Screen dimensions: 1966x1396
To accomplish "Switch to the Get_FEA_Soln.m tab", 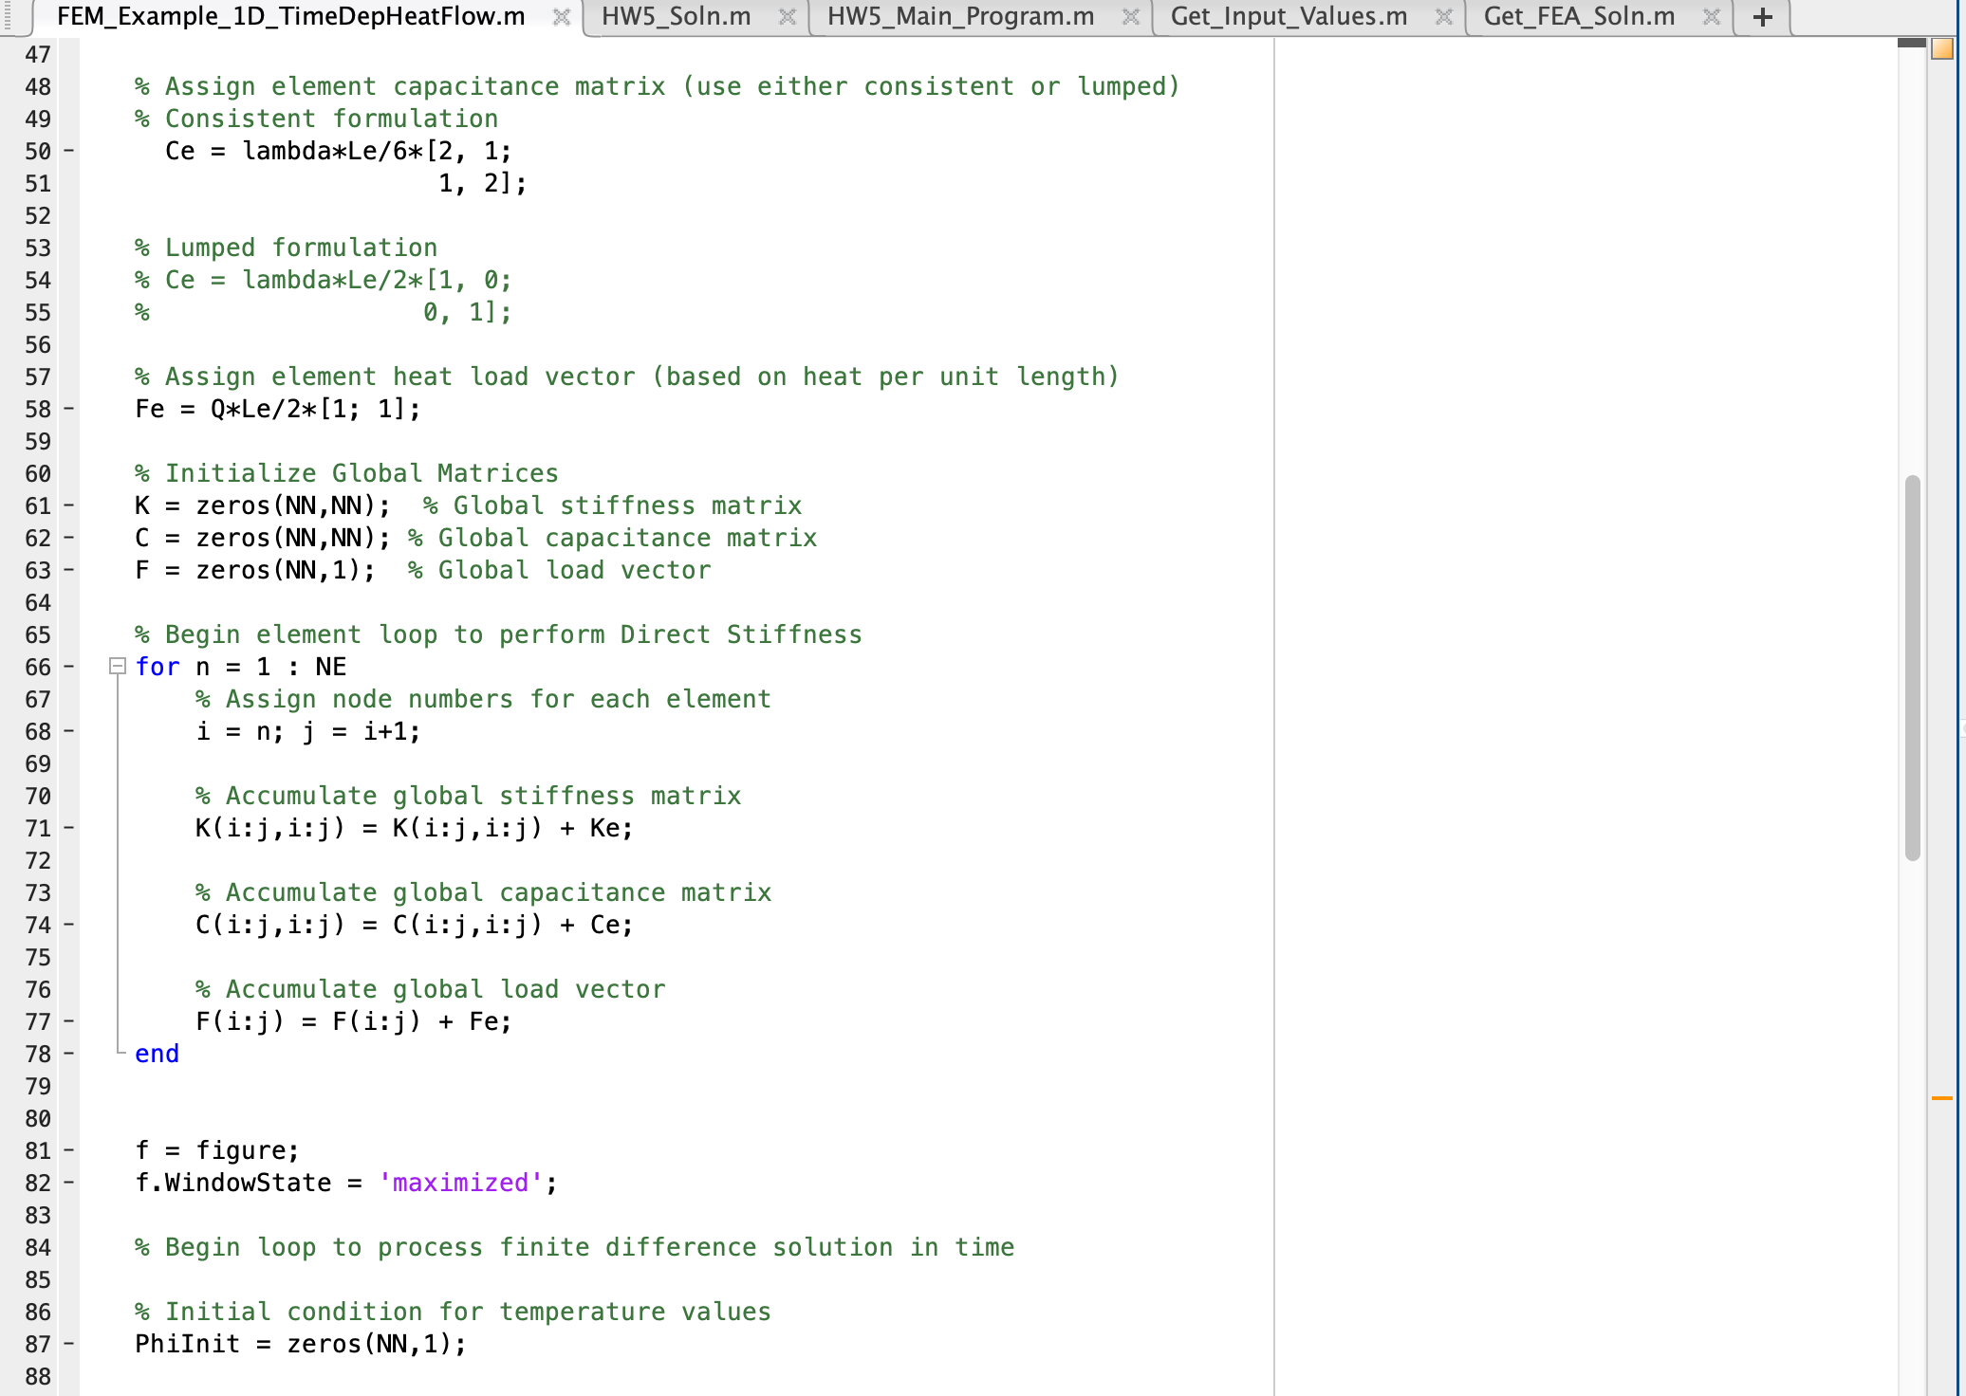I will tap(1579, 16).
